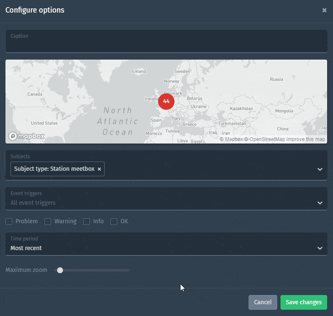Check the Info checkbox
Image resolution: width=333 pixels, height=316 pixels.
click(x=87, y=222)
